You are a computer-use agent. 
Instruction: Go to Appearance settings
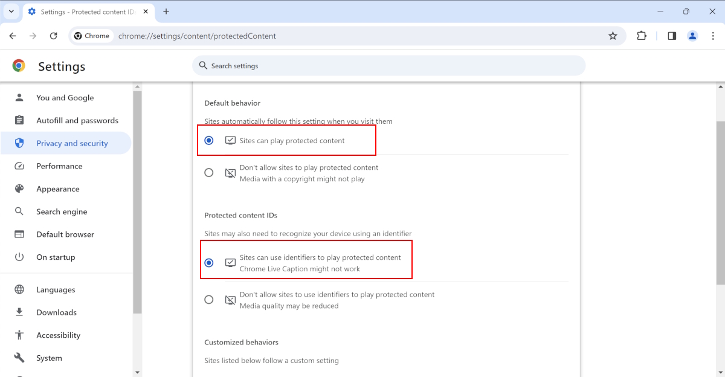(57, 189)
